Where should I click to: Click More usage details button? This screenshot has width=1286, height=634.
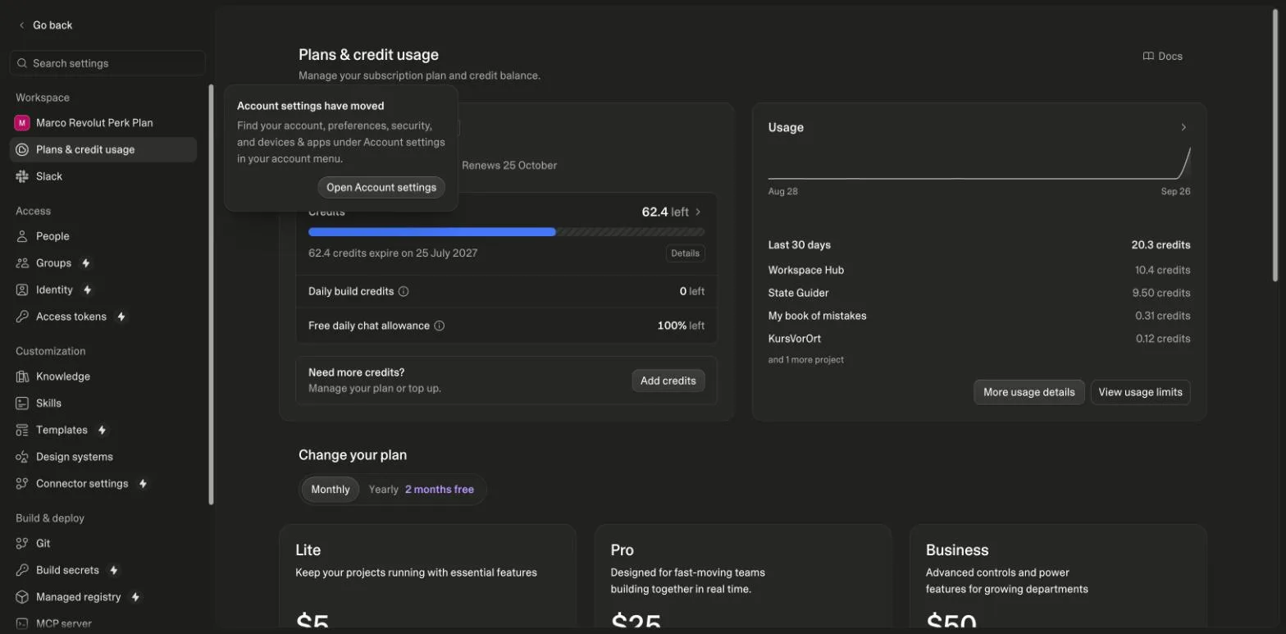(x=1028, y=392)
